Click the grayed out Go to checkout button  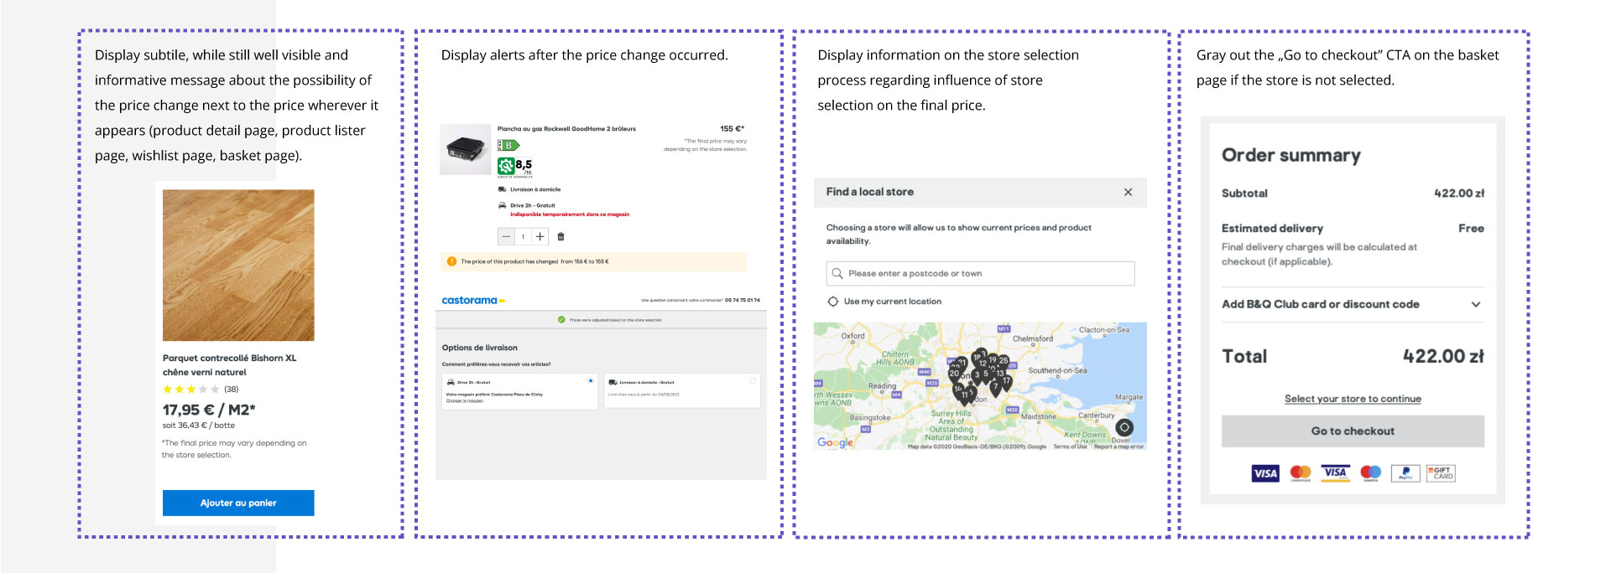point(1353,431)
